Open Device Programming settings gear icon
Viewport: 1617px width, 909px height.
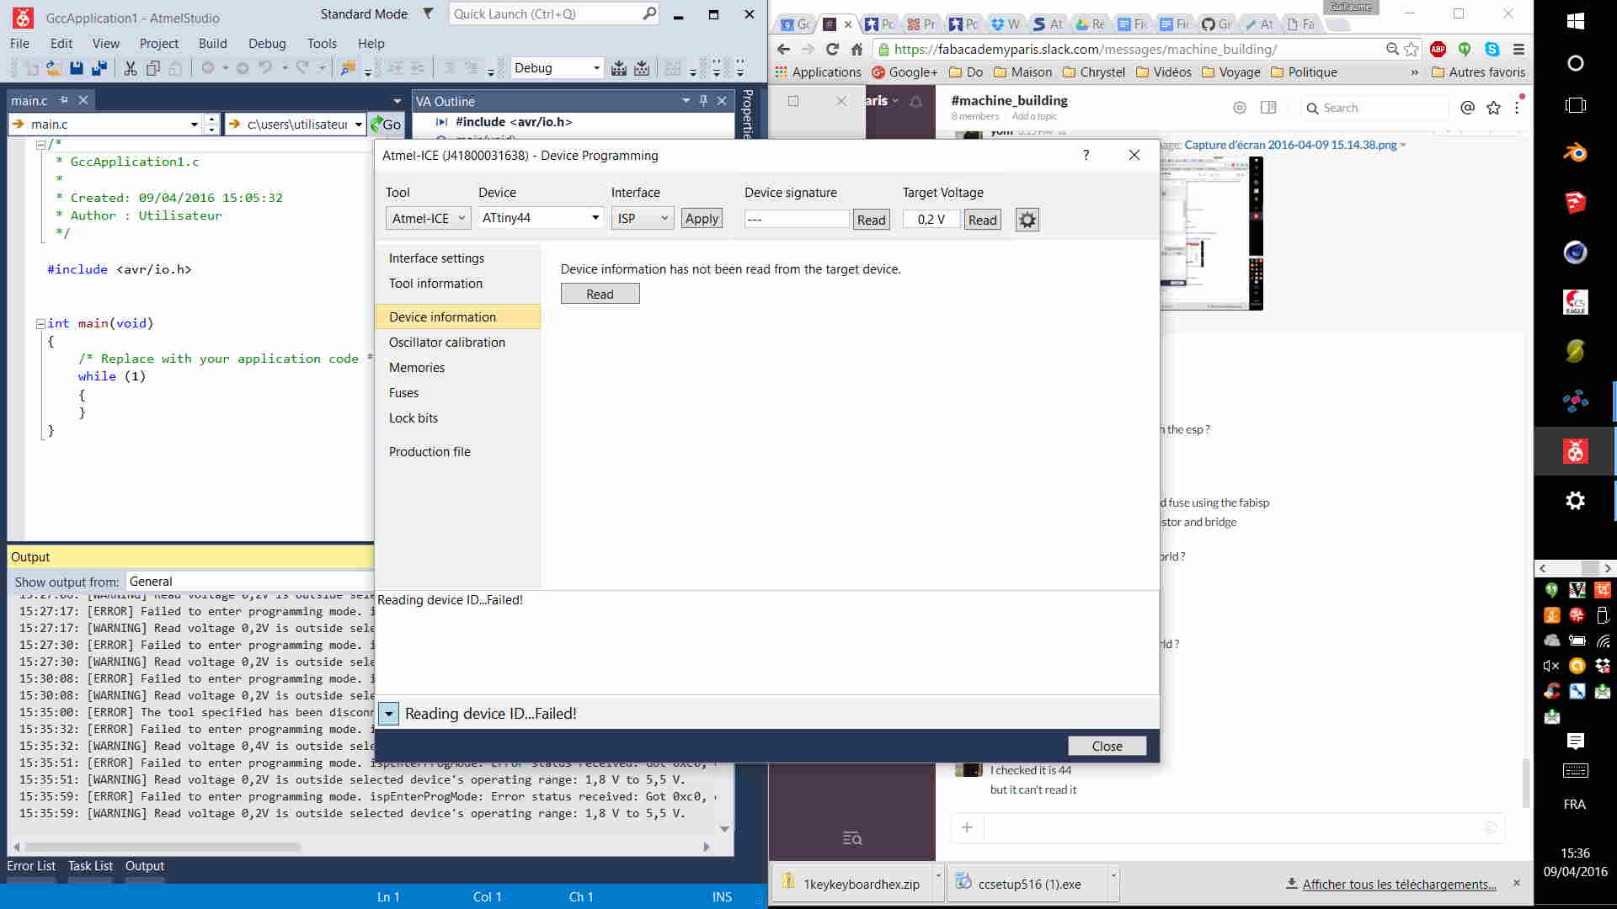(1027, 220)
